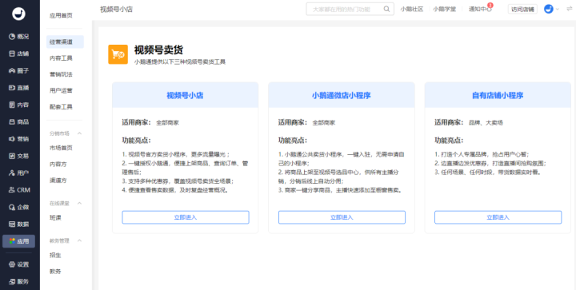Open the 商品 products section
Viewport: 576px width, 290px height.
[x=18, y=121]
